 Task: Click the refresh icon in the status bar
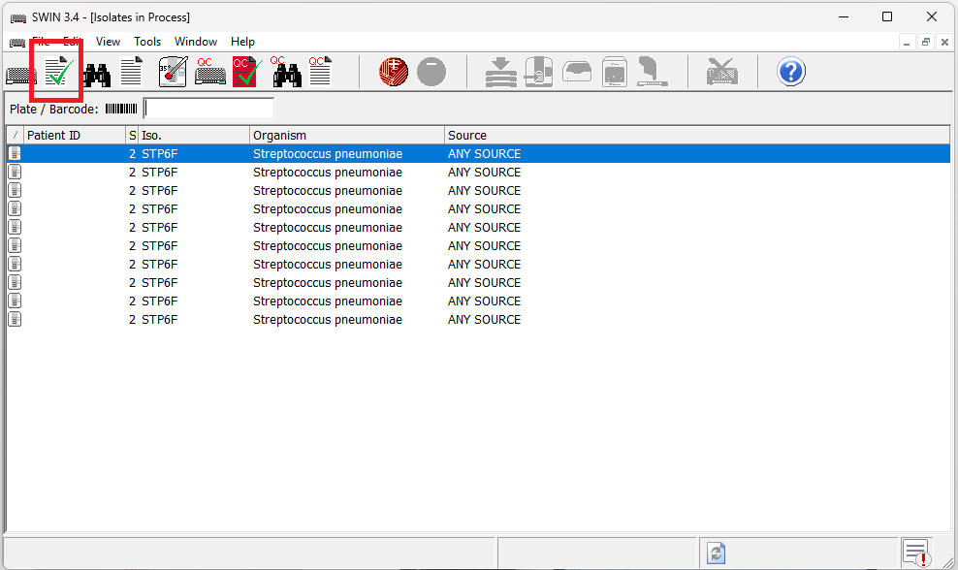point(716,553)
